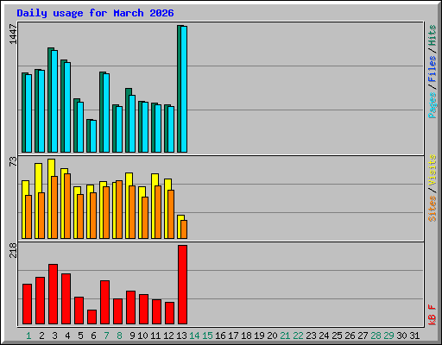Click the 1447 hits axis value
Viewport: 442px width, 345px height.
click(13, 34)
